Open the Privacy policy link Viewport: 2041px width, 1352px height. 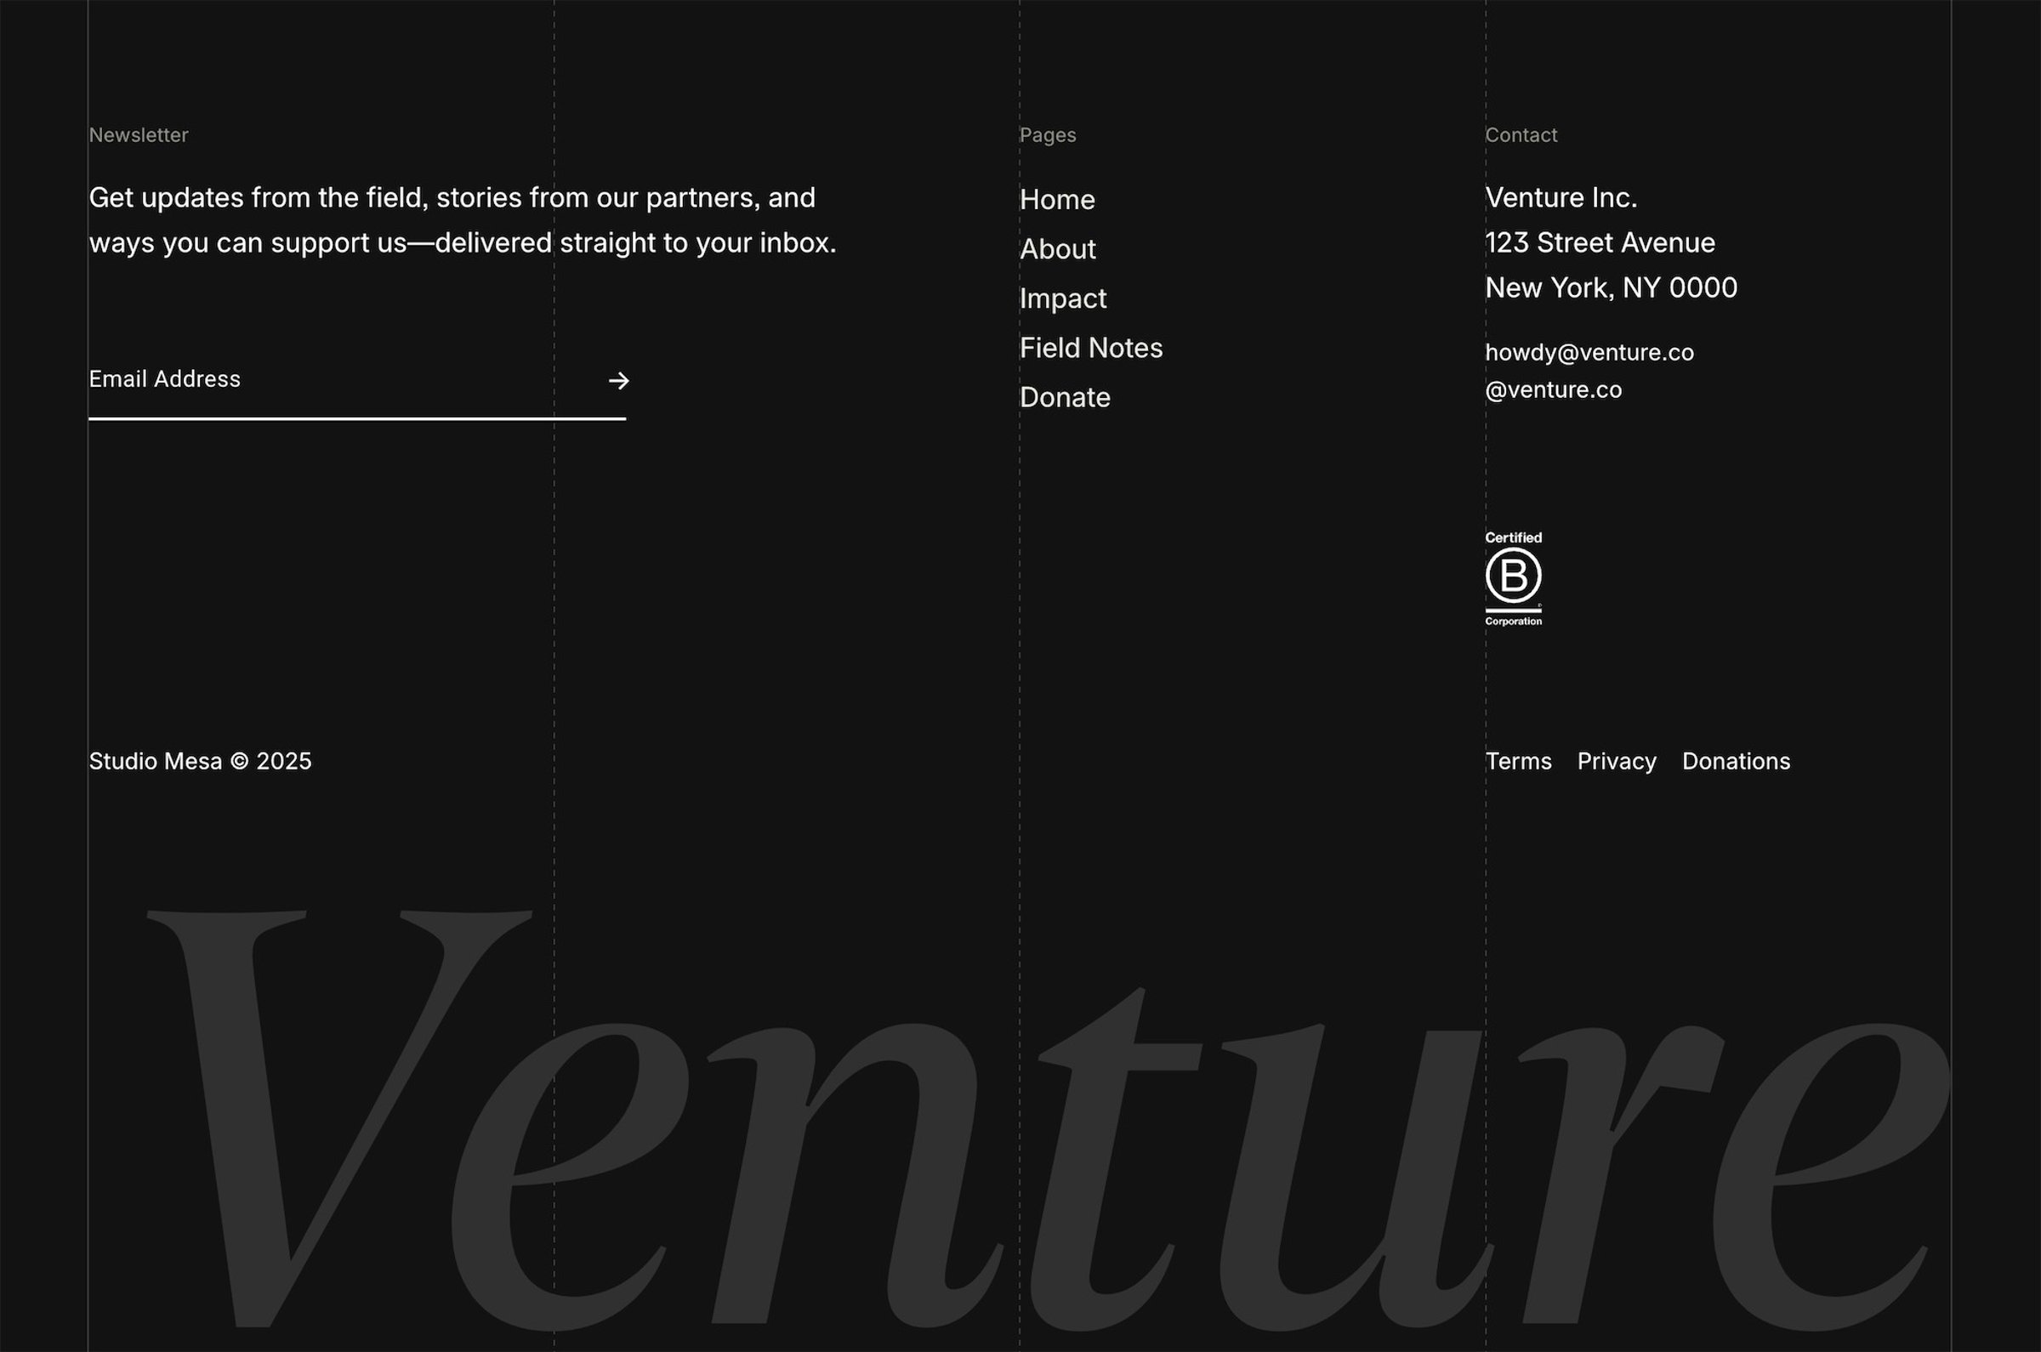pos(1617,761)
